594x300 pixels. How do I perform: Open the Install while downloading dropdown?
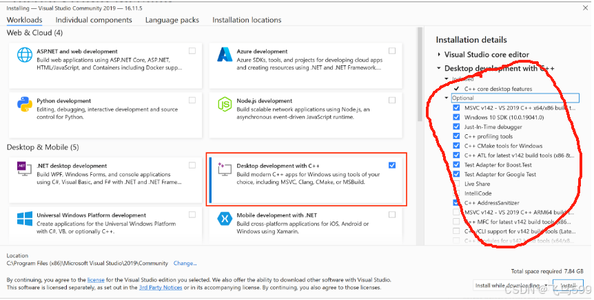point(511,286)
